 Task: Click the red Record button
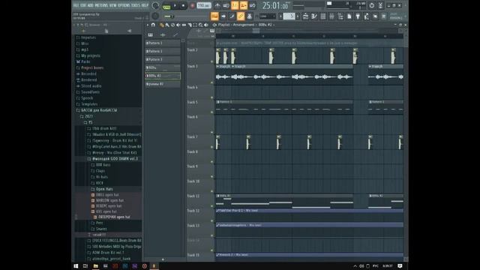click(192, 5)
